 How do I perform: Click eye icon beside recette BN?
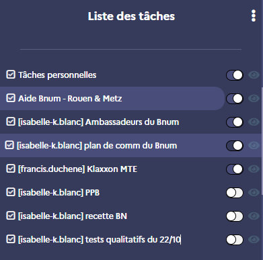(x=254, y=216)
